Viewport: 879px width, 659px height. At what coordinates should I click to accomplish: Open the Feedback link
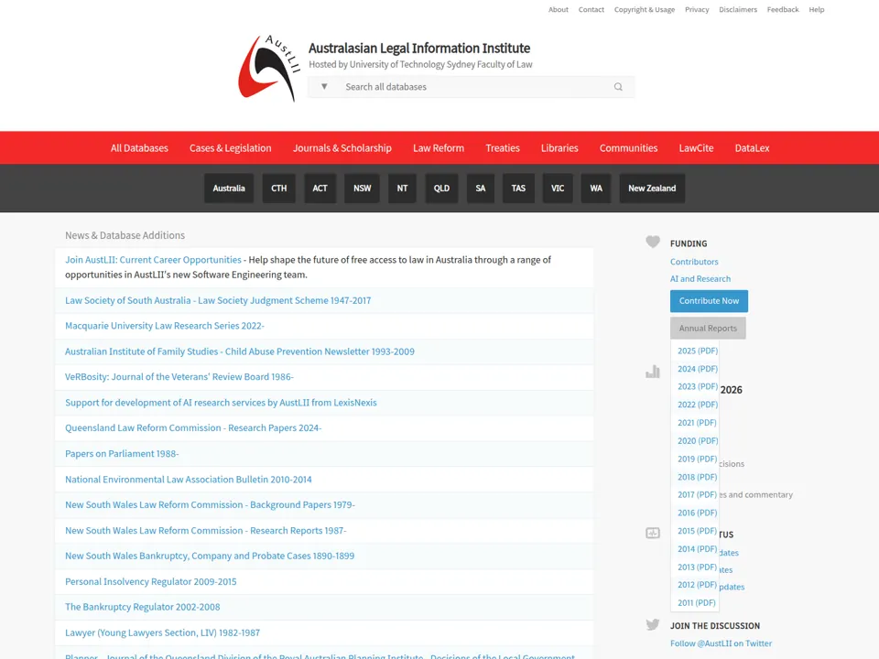[783, 9]
